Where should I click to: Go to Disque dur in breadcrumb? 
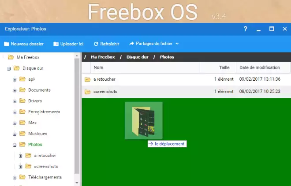pyautogui.click(x=137, y=57)
